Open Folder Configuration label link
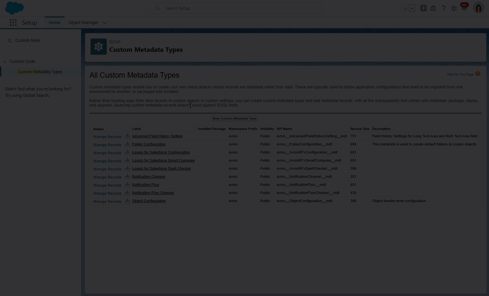The image size is (489, 296). [149, 144]
